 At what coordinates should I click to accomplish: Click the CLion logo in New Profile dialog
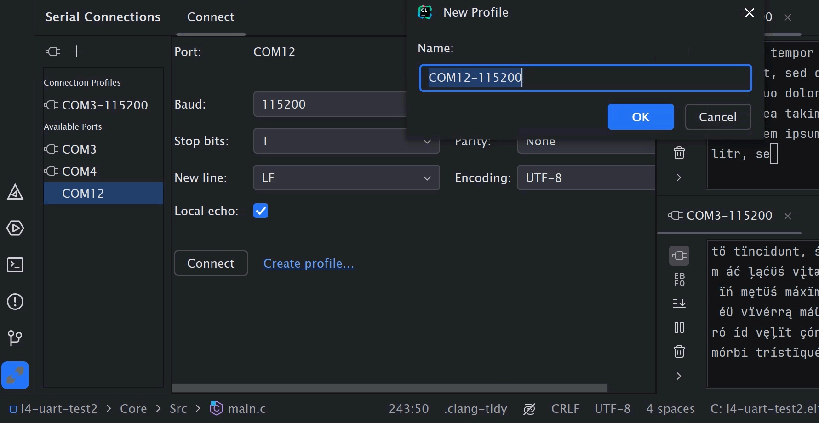point(425,12)
